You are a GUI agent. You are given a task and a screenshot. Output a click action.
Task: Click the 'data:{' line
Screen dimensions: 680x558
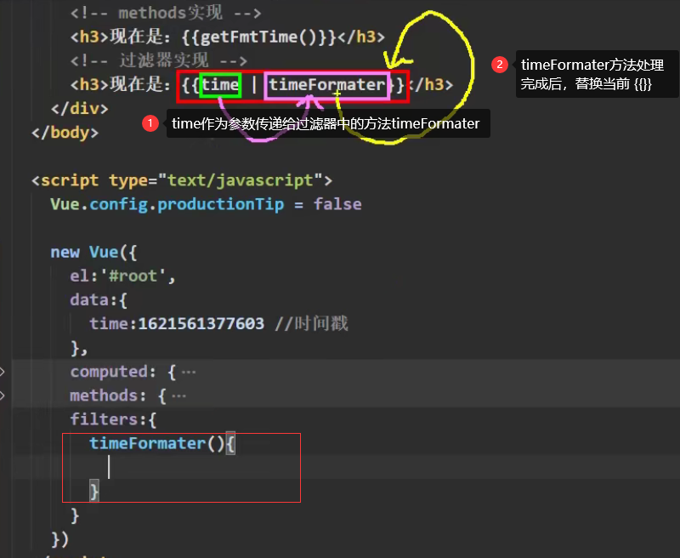pyautogui.click(x=99, y=299)
